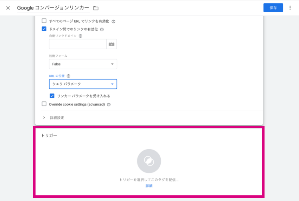
Task: Click the blue 保存 button
Action: 273,8
